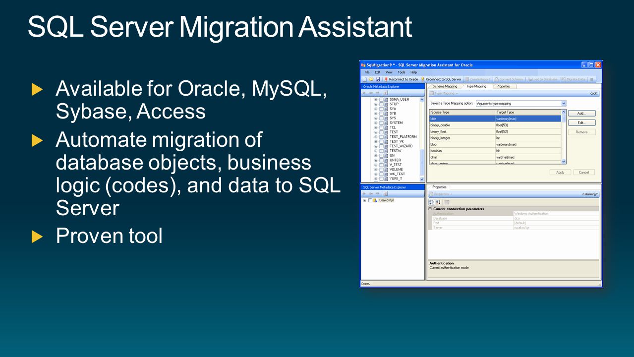Check the SSMA_USER schema checkbox

(381, 100)
